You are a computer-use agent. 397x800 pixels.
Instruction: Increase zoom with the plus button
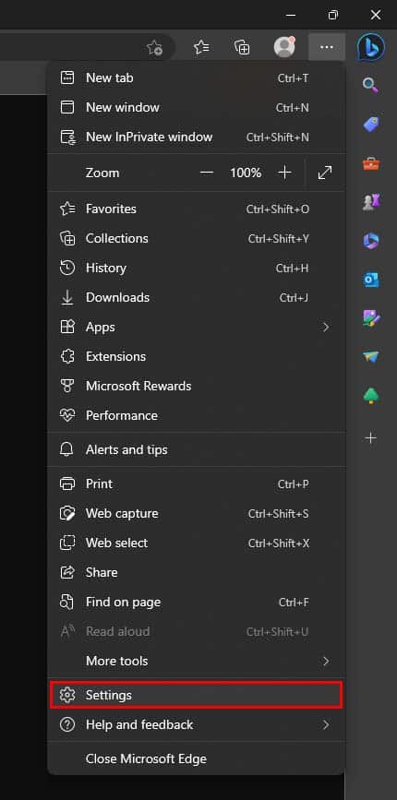tap(284, 173)
